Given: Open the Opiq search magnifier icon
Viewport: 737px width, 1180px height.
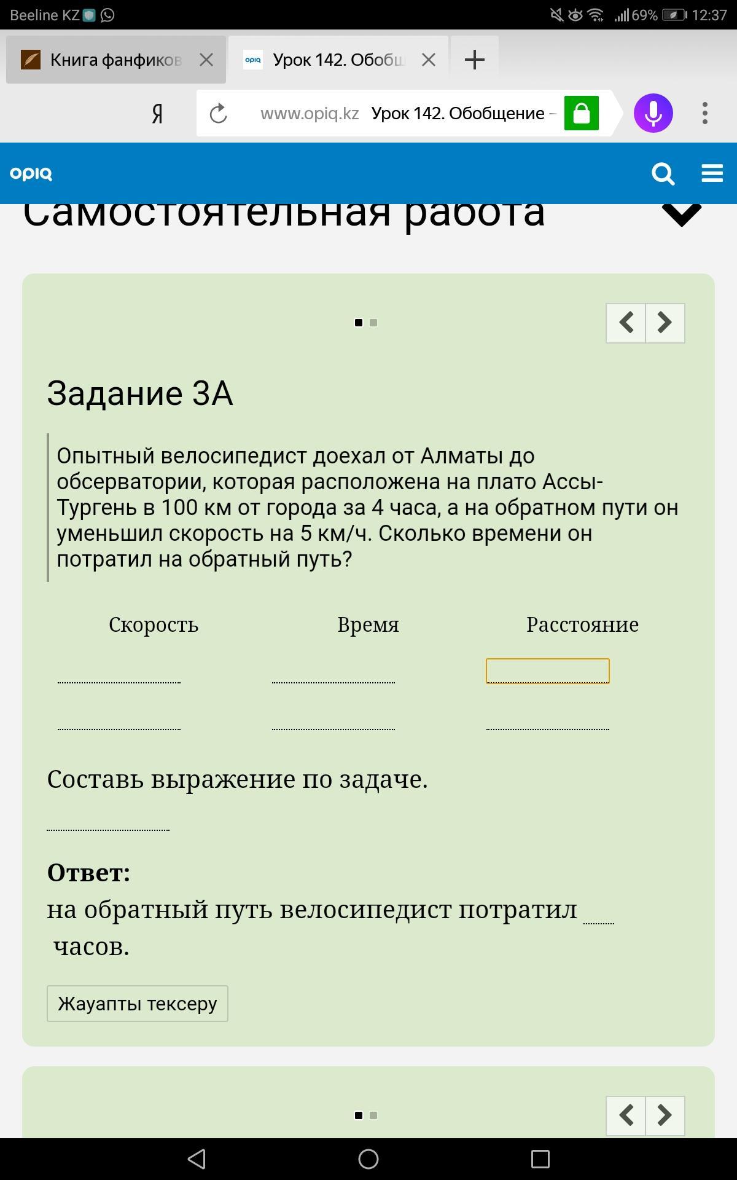Looking at the screenshot, I should (663, 174).
